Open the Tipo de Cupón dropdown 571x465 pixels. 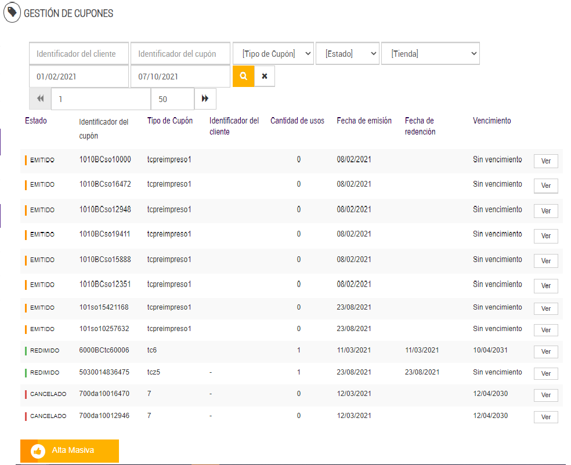273,54
